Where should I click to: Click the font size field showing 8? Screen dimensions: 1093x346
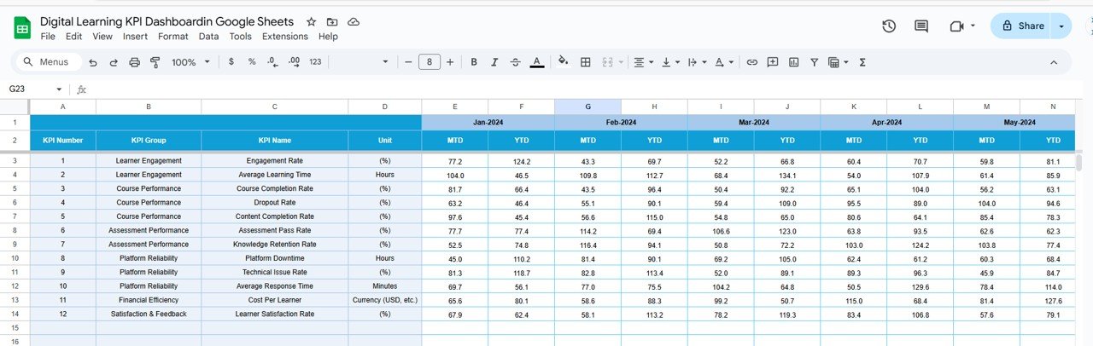click(430, 62)
